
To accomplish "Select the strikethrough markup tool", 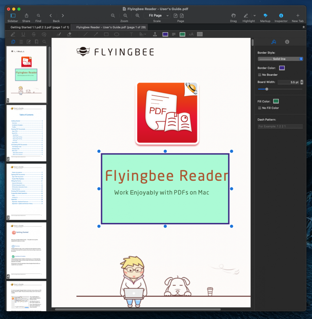I will coord(34,34).
